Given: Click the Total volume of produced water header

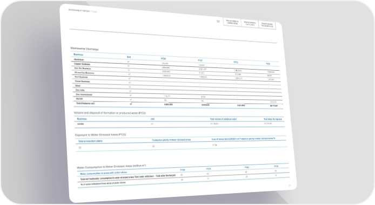Looking at the screenshot, I should (223, 119).
